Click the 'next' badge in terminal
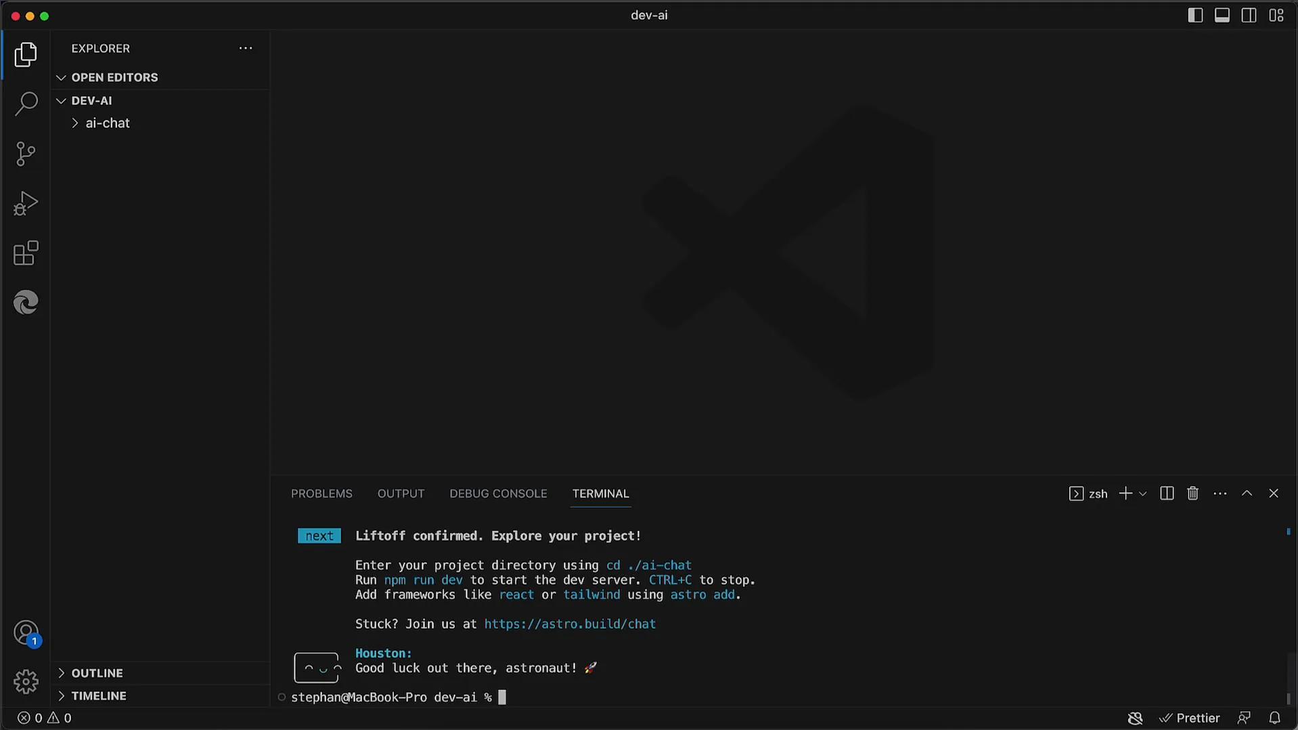This screenshot has height=730, width=1298. click(x=319, y=536)
